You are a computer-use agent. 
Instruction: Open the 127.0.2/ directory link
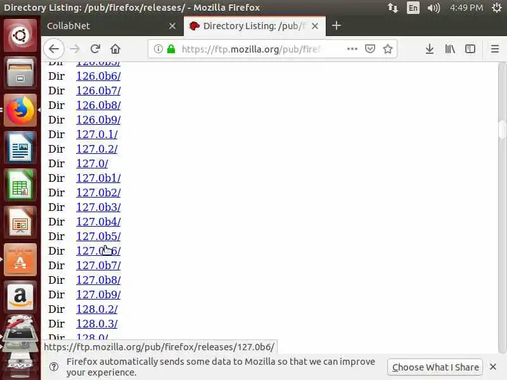(x=97, y=149)
